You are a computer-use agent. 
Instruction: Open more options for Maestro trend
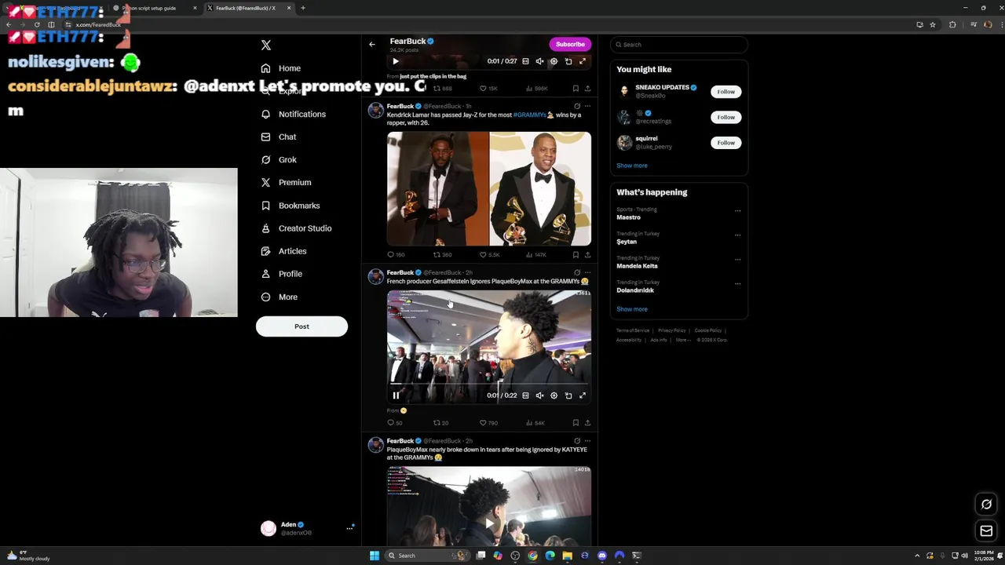pos(737,211)
